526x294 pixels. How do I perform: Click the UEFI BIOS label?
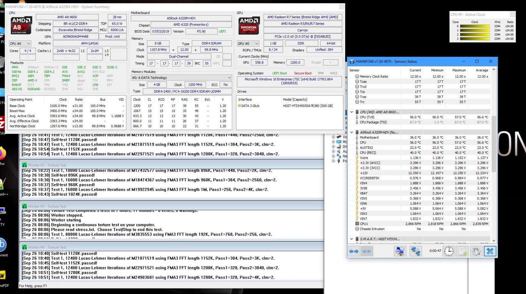pyautogui.click(x=223, y=32)
